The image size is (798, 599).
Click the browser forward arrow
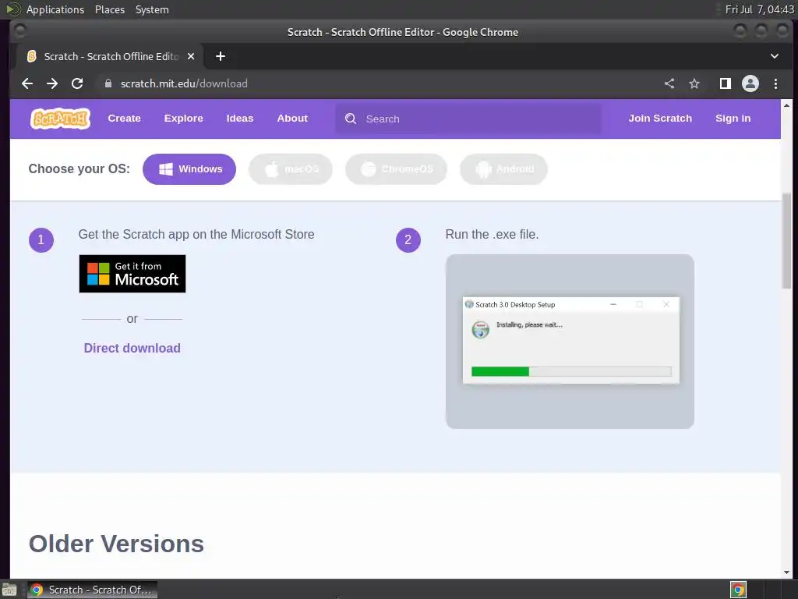pyautogui.click(x=52, y=83)
